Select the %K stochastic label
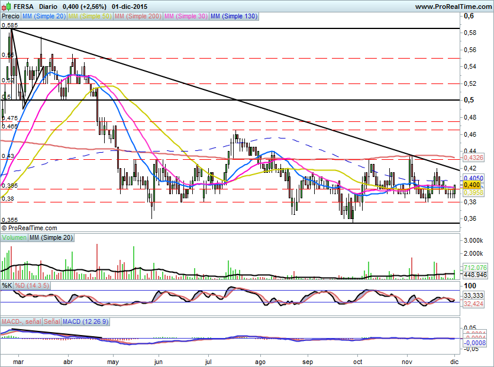This screenshot has width=494, height=367. (x=7, y=285)
